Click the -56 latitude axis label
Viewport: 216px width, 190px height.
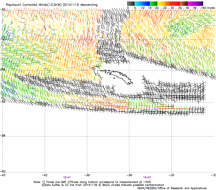3,101
